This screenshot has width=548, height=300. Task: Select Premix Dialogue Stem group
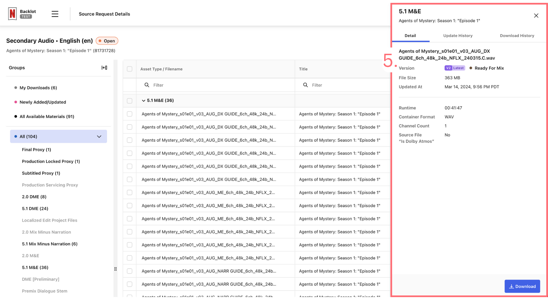pyautogui.click(x=45, y=291)
